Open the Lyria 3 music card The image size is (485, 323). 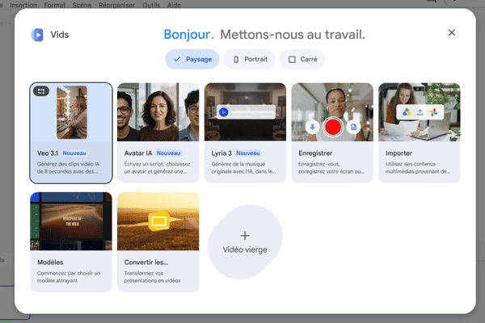245,133
